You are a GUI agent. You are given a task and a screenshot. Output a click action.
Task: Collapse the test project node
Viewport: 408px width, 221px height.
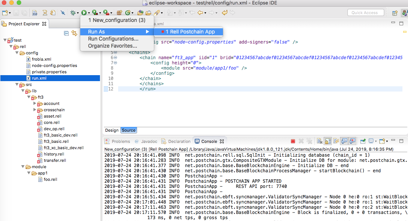[5, 40]
